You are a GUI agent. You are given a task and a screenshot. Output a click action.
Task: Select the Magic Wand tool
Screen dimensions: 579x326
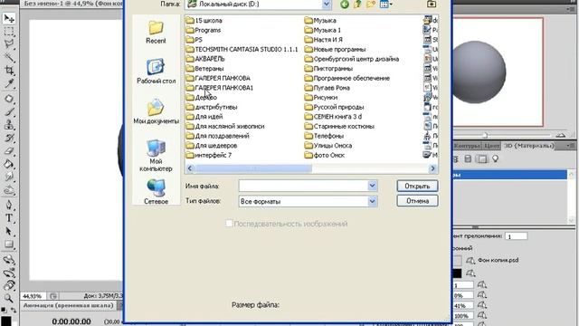point(9,57)
